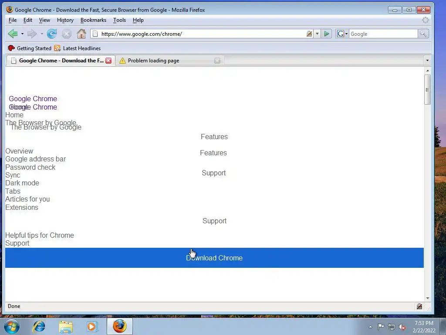Open the Tabs link on the page
This screenshot has height=335, width=446.
click(13, 191)
